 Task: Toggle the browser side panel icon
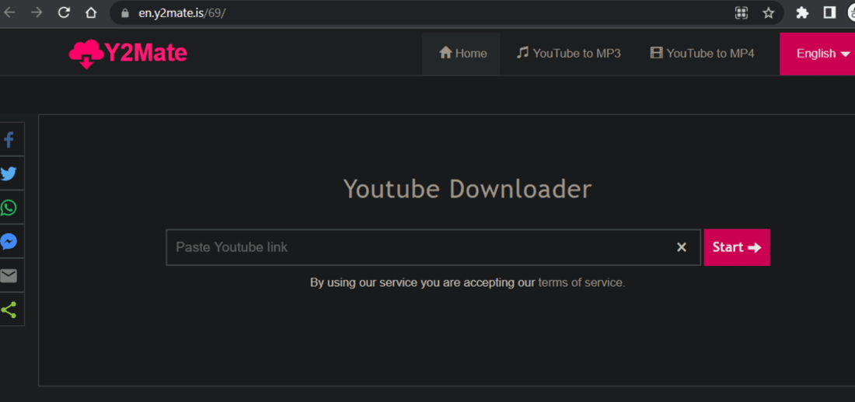[x=829, y=13]
